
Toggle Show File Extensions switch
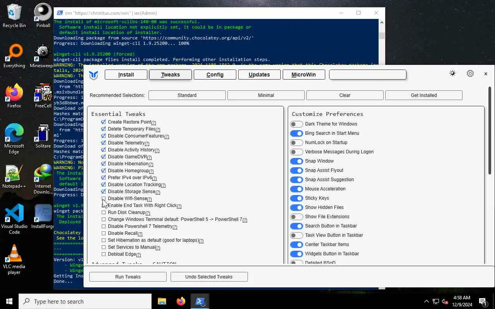coord(297,217)
